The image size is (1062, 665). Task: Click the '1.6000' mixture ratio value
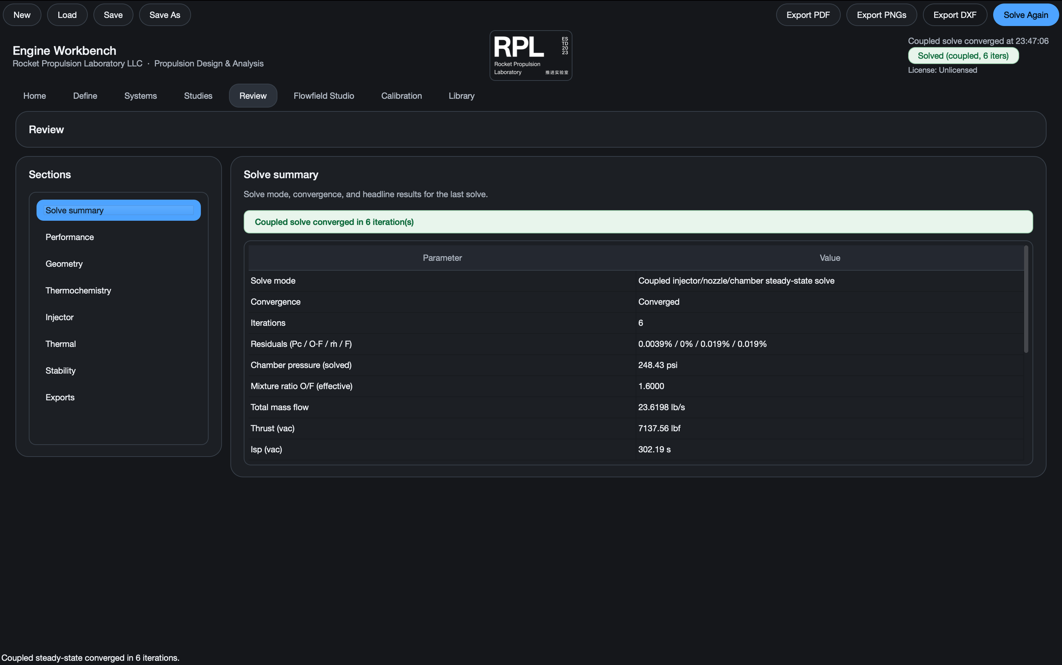(651, 386)
